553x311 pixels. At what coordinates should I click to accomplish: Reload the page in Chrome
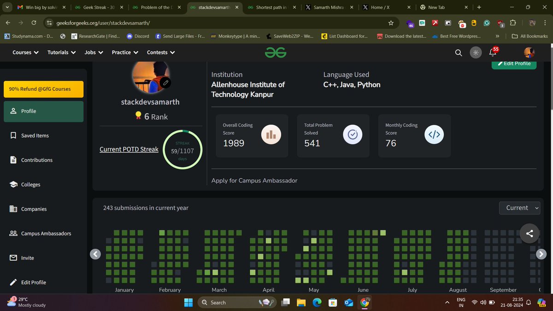coord(34,23)
